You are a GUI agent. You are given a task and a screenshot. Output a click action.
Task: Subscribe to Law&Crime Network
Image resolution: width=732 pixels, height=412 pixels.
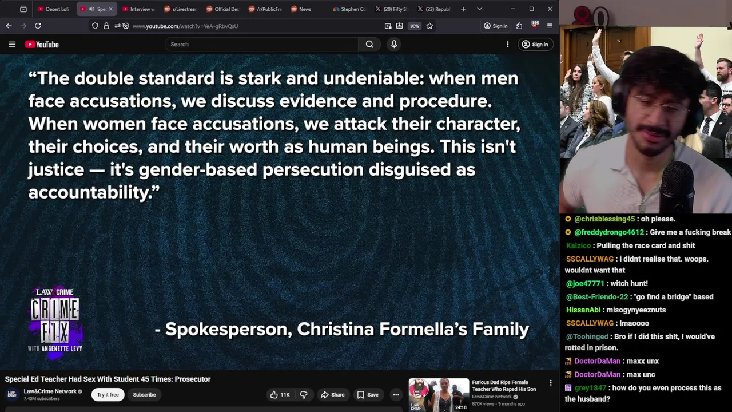tap(144, 394)
